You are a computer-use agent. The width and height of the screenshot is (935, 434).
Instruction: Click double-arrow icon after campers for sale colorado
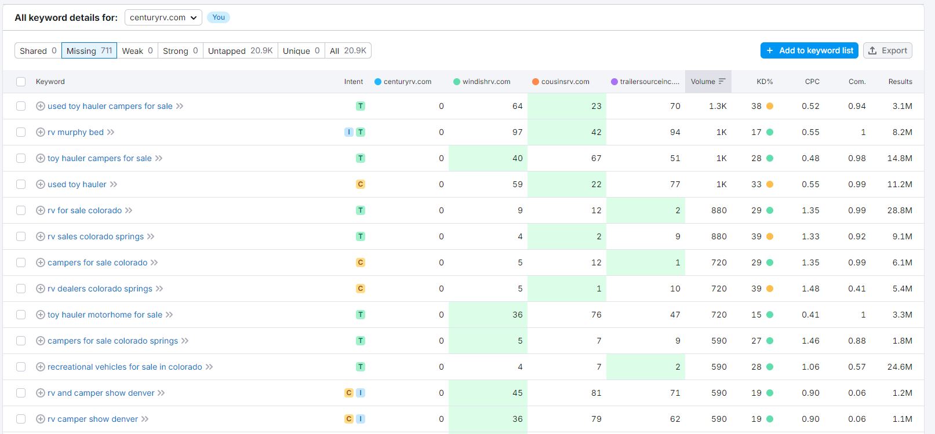tap(154, 262)
